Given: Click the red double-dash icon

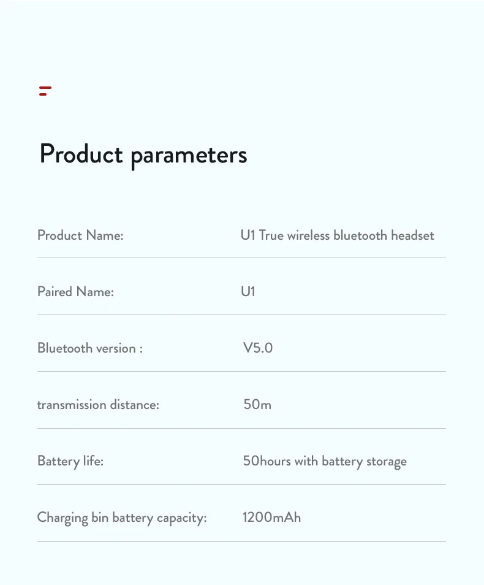Looking at the screenshot, I should [x=45, y=91].
